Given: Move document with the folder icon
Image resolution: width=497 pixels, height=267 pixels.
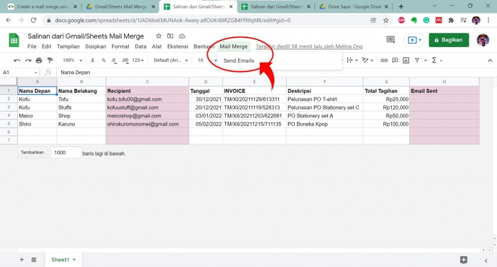Looking at the screenshot, I should coord(170,36).
